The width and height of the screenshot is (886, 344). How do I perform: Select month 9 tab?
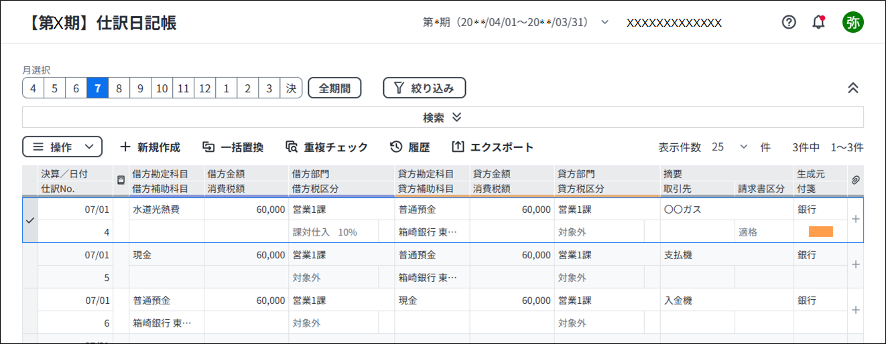coord(140,88)
